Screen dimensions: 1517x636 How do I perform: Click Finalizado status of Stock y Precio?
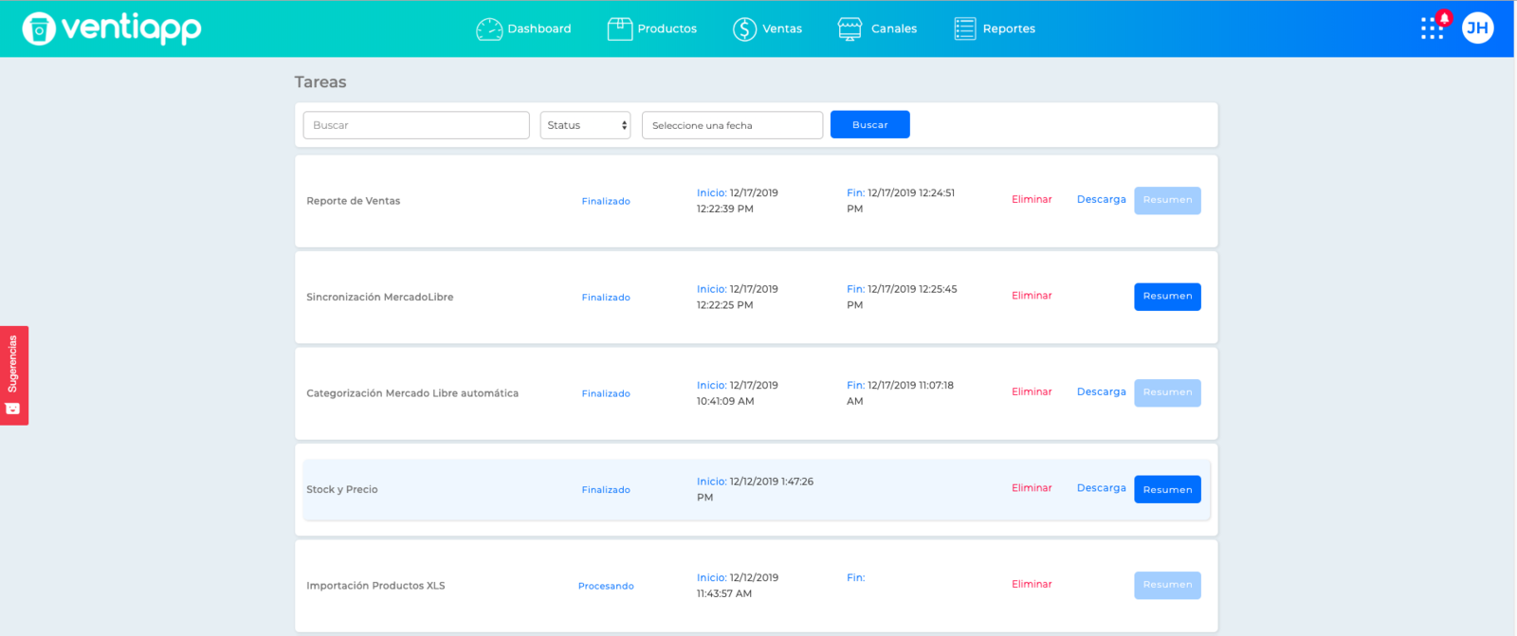click(606, 490)
